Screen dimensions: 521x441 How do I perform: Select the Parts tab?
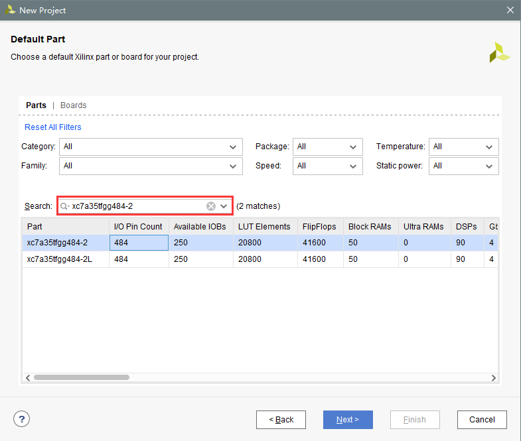pos(37,105)
